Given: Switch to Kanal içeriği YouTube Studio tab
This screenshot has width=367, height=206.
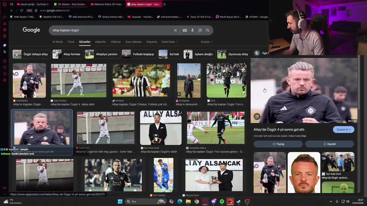Looking at the screenshot, I should tap(33, 4).
